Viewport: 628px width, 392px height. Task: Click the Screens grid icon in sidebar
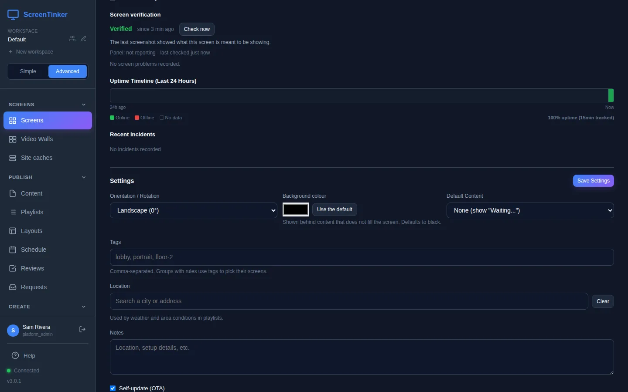click(13, 121)
